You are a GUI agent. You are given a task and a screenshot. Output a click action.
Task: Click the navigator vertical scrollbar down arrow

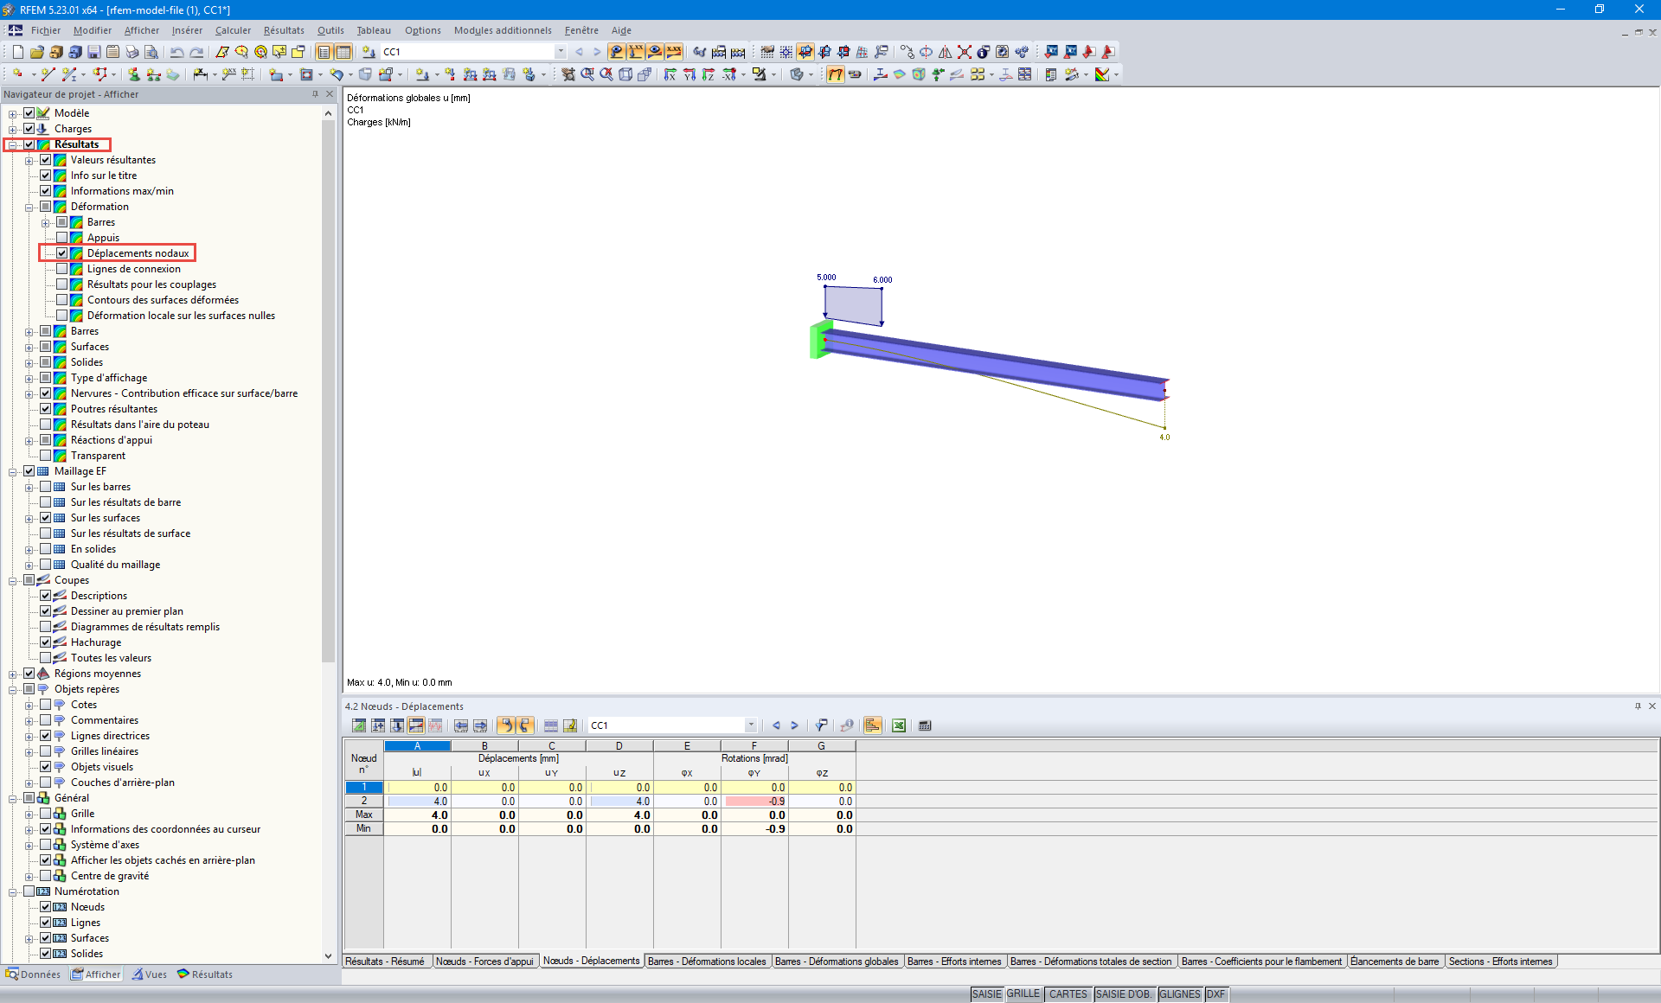(328, 955)
